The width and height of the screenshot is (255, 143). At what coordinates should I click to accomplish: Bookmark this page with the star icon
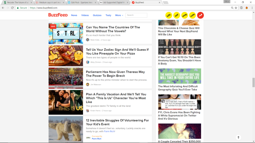point(236,8)
